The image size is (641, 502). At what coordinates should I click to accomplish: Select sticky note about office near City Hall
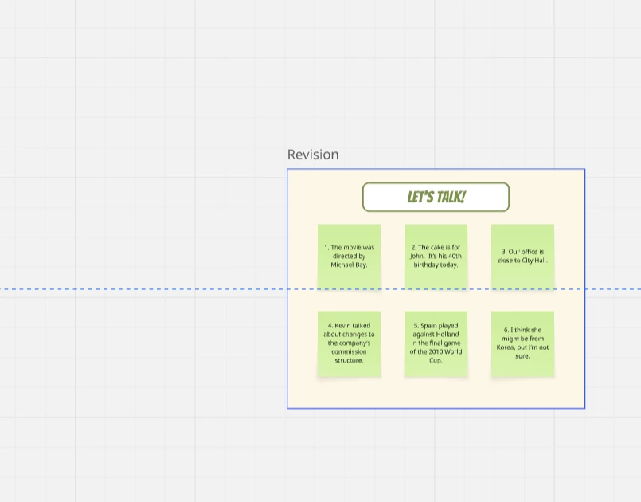(x=522, y=257)
